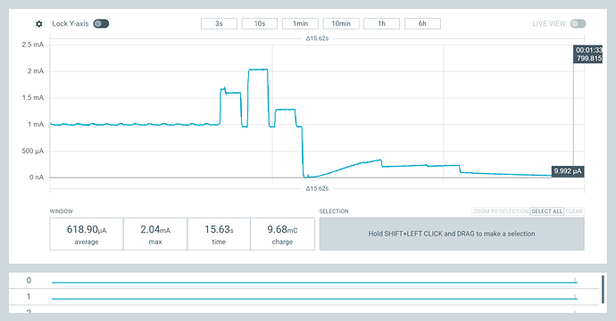The height and width of the screenshot is (321, 616).
Task: Click the 9.992 µA cursor value label
Action: [x=568, y=171]
